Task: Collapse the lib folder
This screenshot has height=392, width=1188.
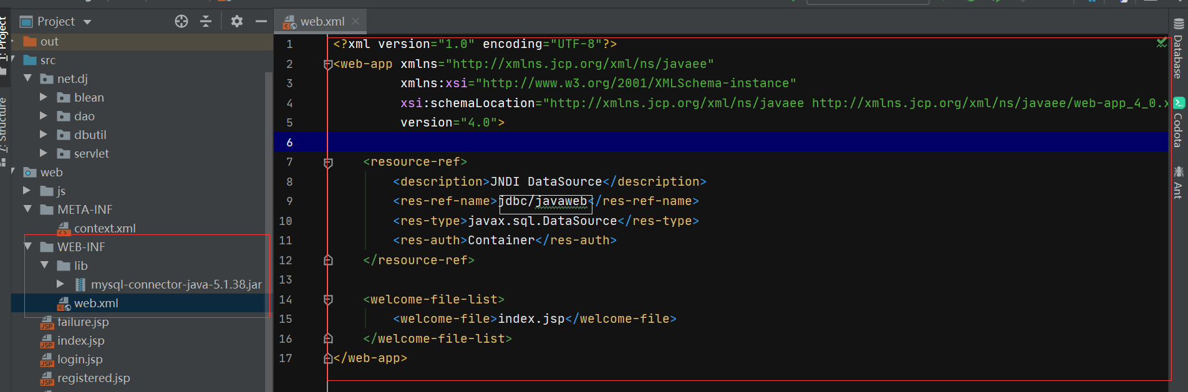Action: click(44, 265)
